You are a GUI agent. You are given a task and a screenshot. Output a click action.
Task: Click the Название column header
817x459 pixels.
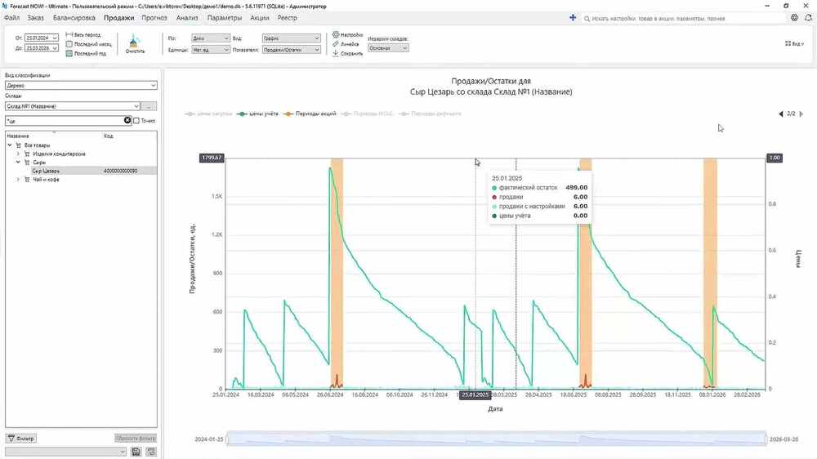[18, 136]
